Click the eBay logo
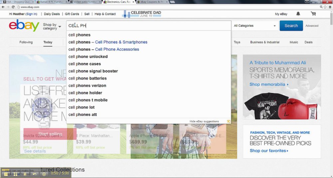 point(24,26)
